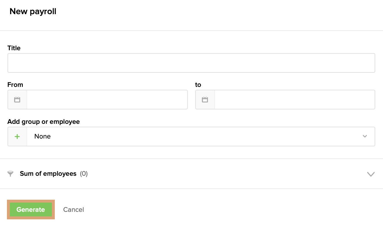Screen dimensions: 383x228
Task: Click the 'New payroll' heading
Action: click(33, 12)
